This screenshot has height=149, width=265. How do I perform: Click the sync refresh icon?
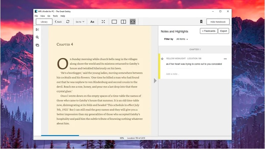tap(68, 21)
